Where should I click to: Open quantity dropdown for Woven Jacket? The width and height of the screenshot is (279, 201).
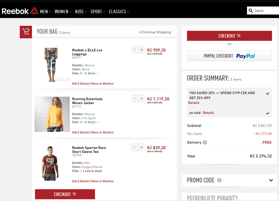click(x=138, y=99)
